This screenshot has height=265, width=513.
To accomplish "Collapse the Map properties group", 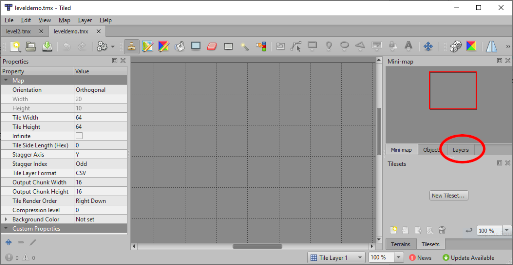I will pos(6,81).
